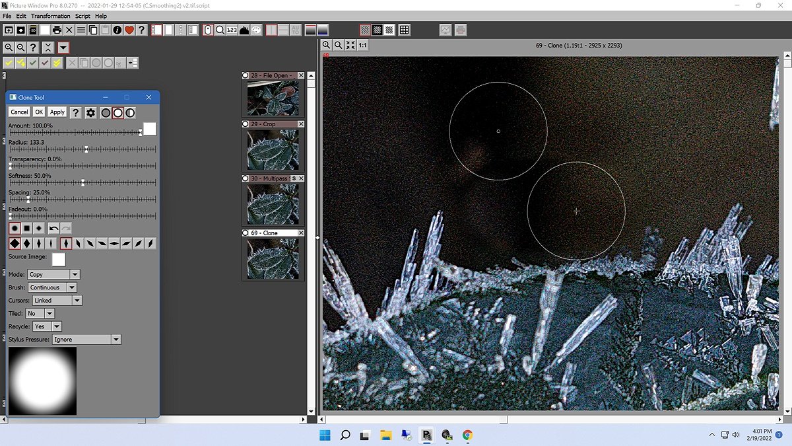Select the square brush shape in Clone Tool
This screenshot has height=446, width=792.
coord(27,228)
